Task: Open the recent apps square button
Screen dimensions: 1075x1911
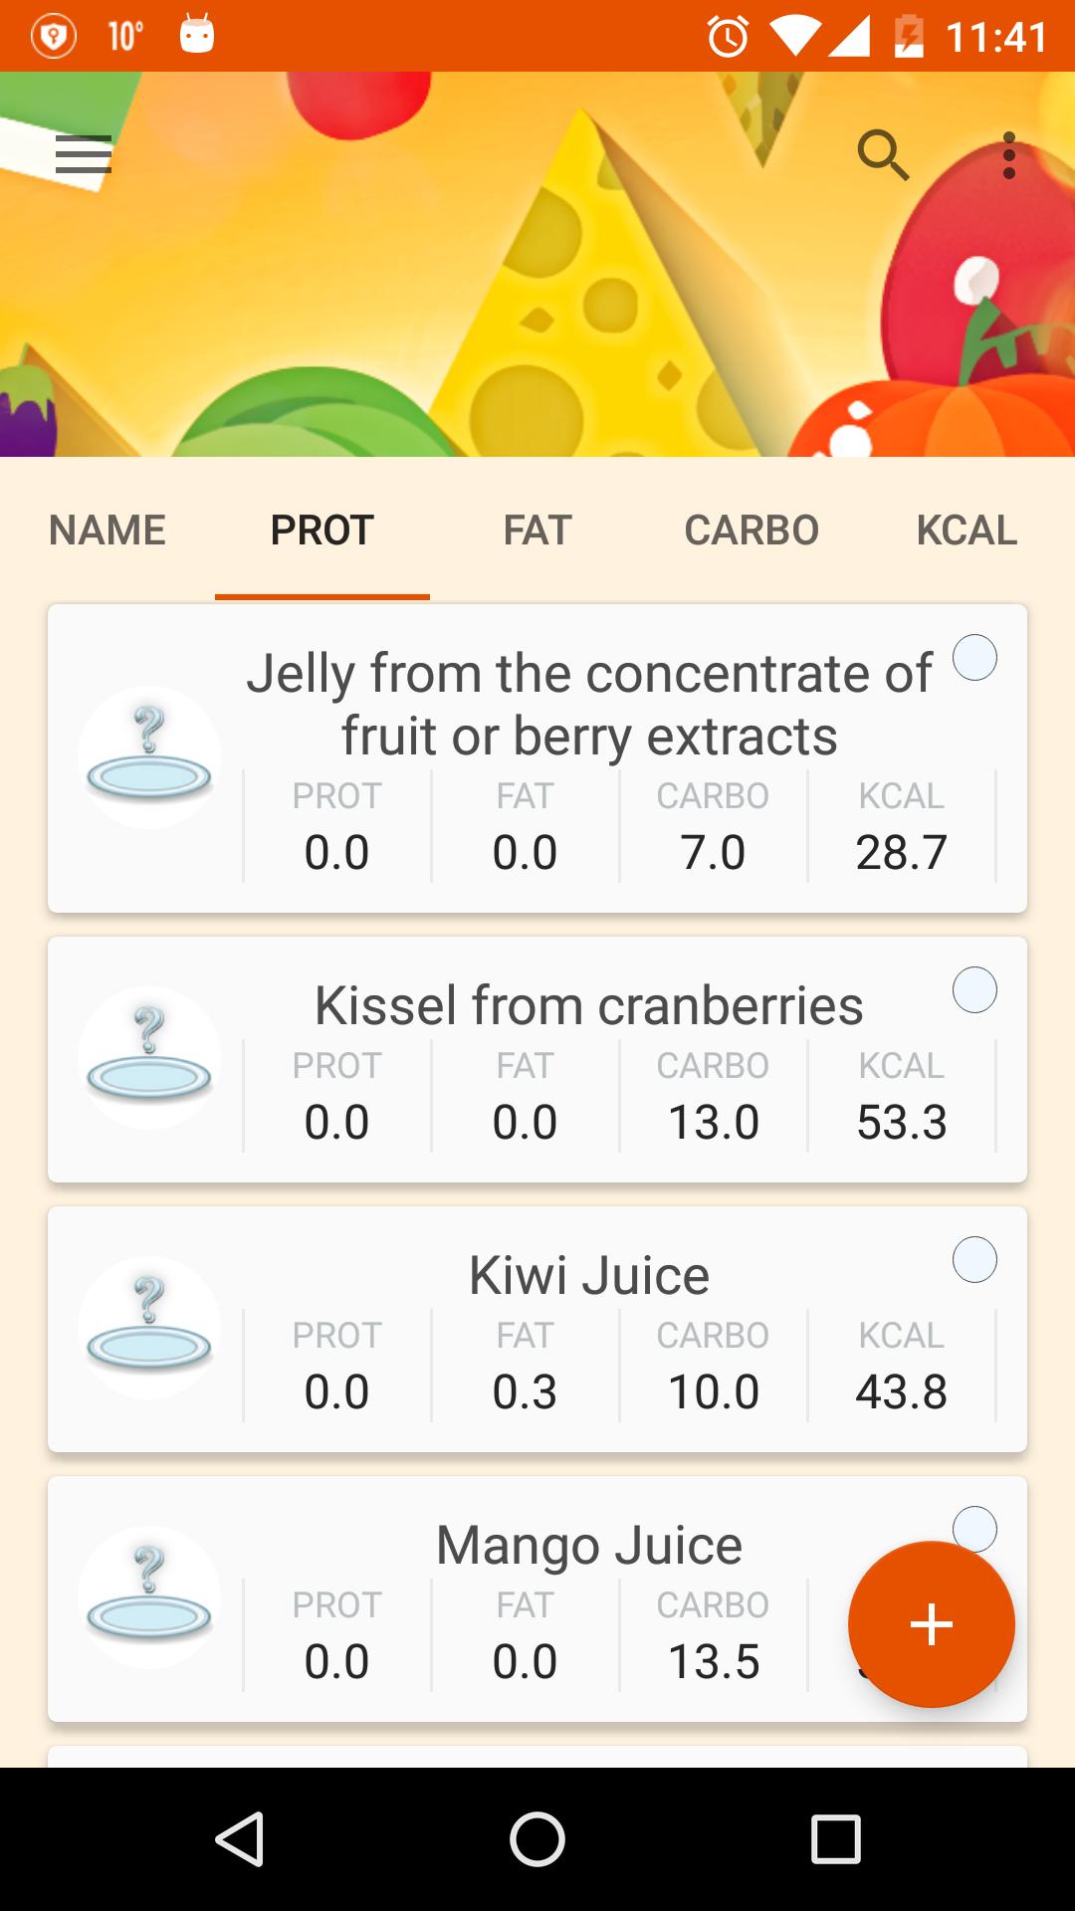Action: tap(835, 1838)
